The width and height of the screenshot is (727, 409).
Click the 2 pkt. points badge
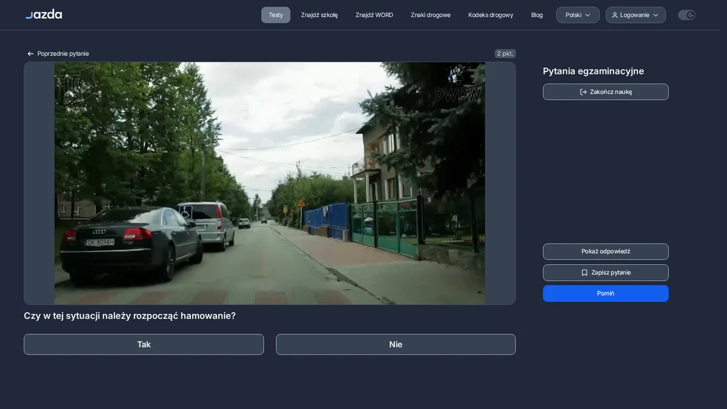[x=505, y=53]
